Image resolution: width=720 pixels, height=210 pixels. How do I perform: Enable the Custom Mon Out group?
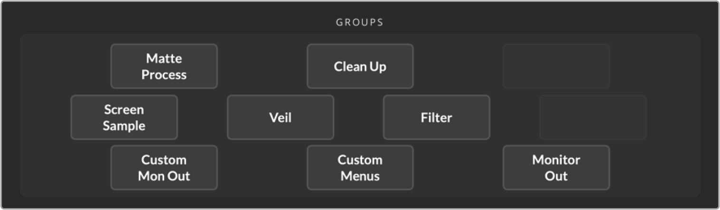[164, 168]
